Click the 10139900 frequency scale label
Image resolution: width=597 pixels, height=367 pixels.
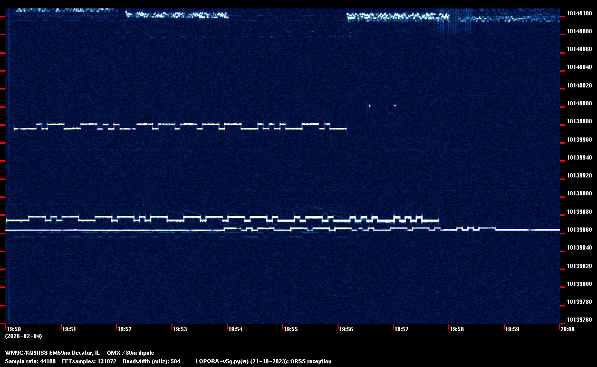[579, 194]
